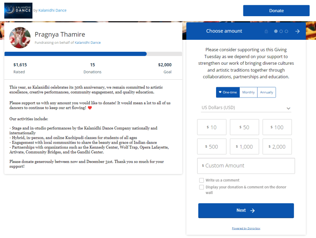Click the Custom Amount input field

click(246, 166)
